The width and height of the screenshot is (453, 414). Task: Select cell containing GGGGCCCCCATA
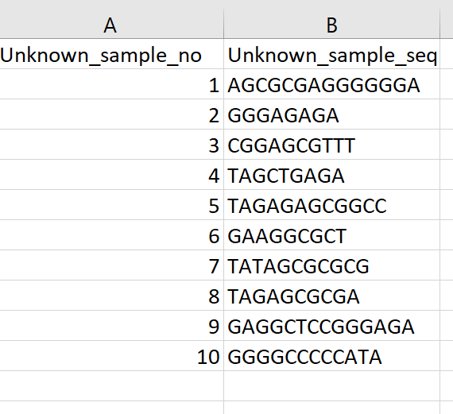click(x=331, y=356)
